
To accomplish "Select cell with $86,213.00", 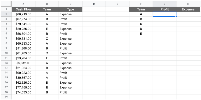I will 23,14.
